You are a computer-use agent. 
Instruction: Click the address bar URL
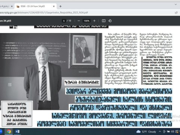(x=44, y=12)
